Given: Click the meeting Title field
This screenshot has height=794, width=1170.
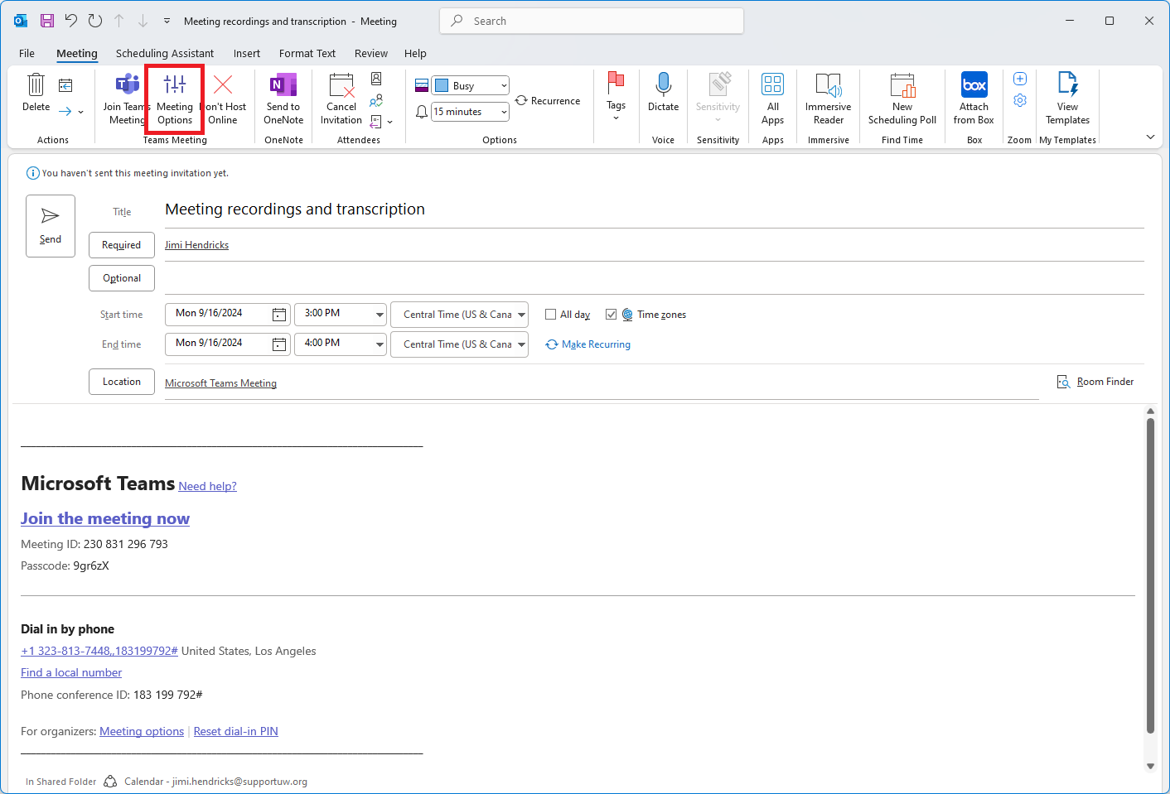Looking at the screenshot, I should tap(654, 209).
